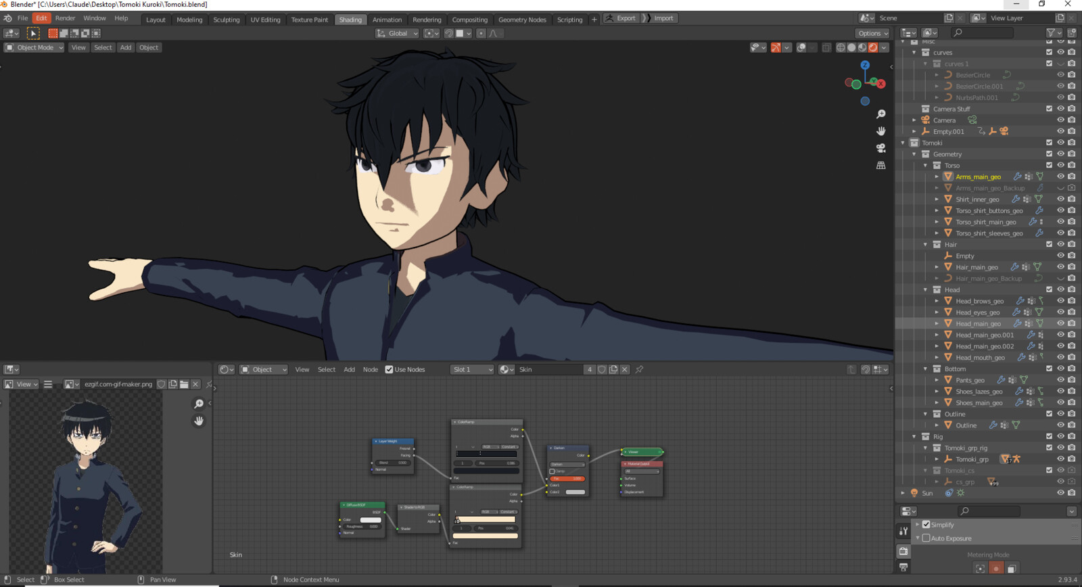Open the Output properties tab icon
This screenshot has width=1082, height=587.
(x=903, y=567)
